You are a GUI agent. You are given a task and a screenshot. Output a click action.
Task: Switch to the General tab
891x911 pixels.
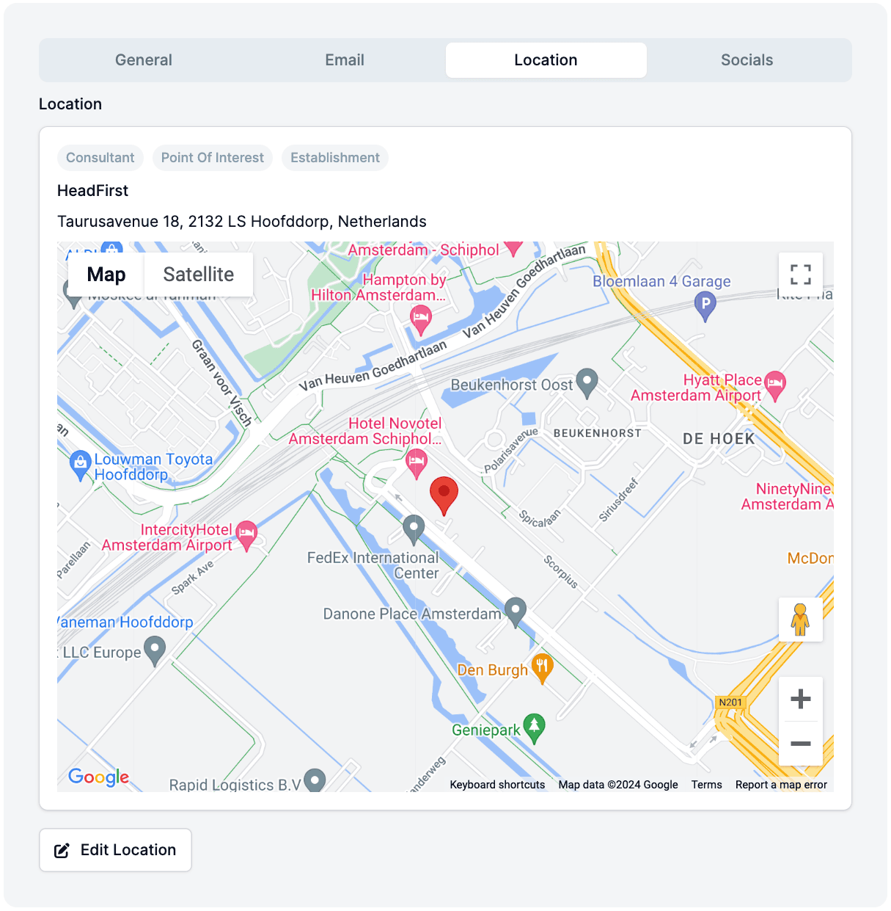pos(144,60)
